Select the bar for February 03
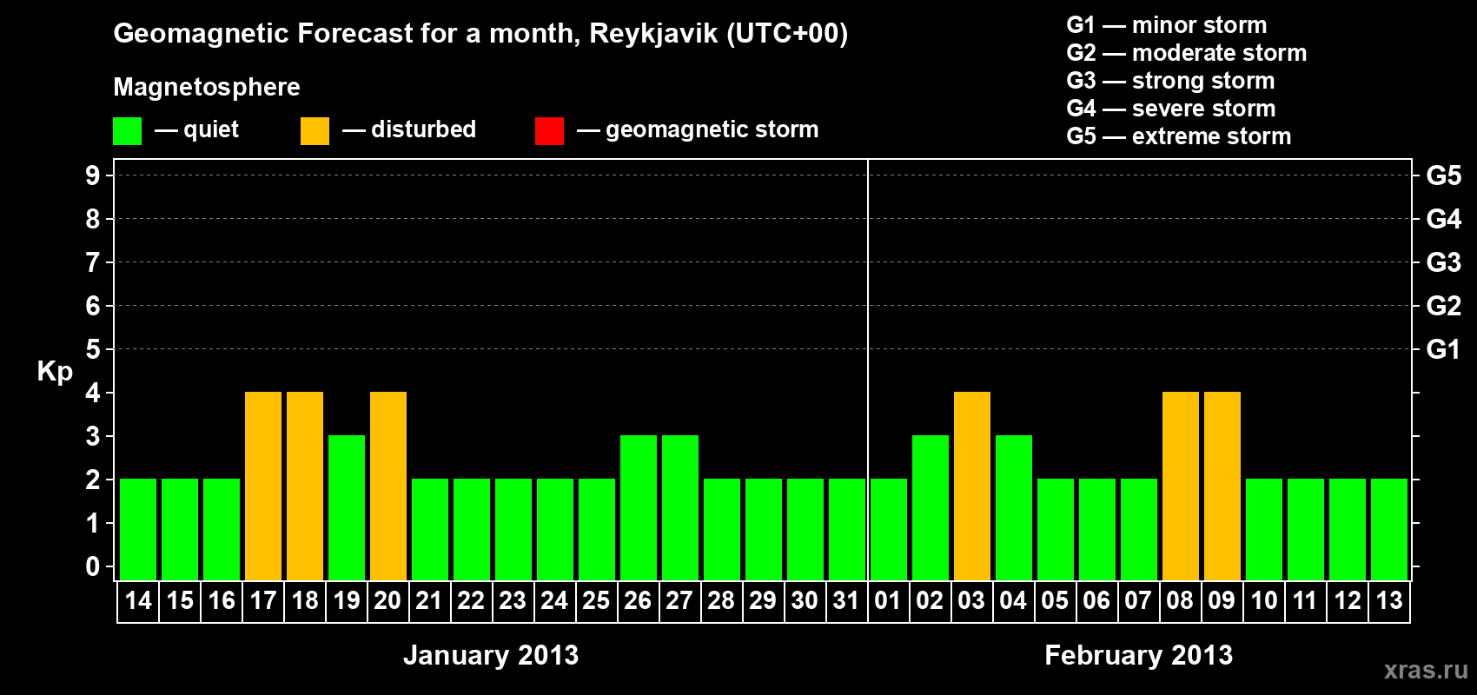The width and height of the screenshot is (1477, 695). point(972,486)
